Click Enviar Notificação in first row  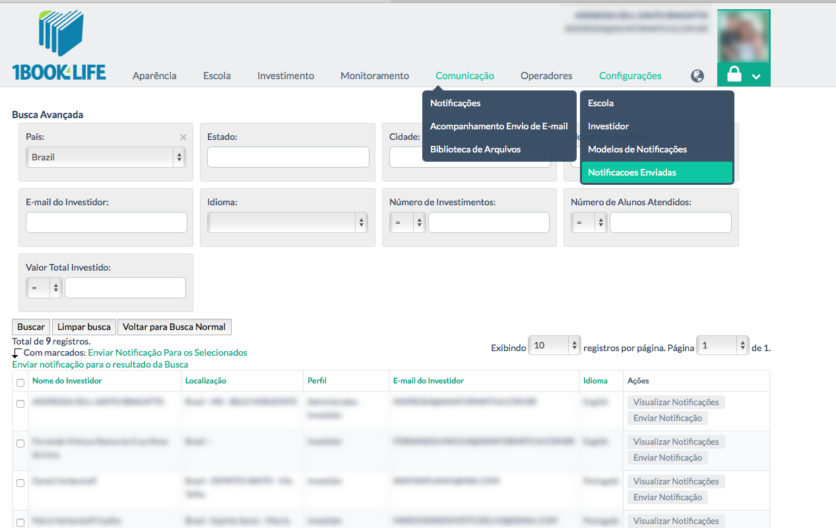click(668, 418)
